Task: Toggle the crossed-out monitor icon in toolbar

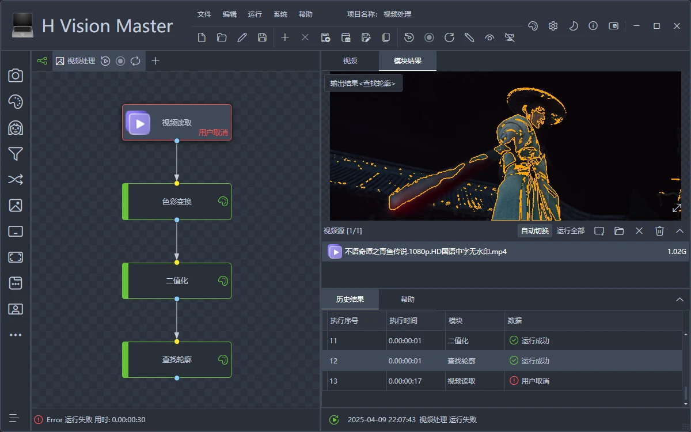Action: pos(510,37)
